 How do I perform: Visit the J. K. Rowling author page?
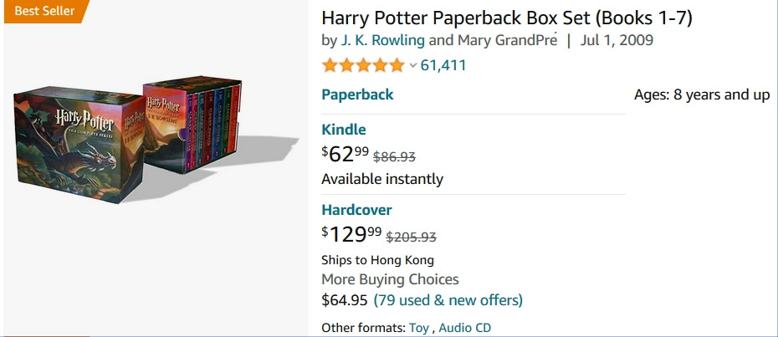tap(382, 40)
